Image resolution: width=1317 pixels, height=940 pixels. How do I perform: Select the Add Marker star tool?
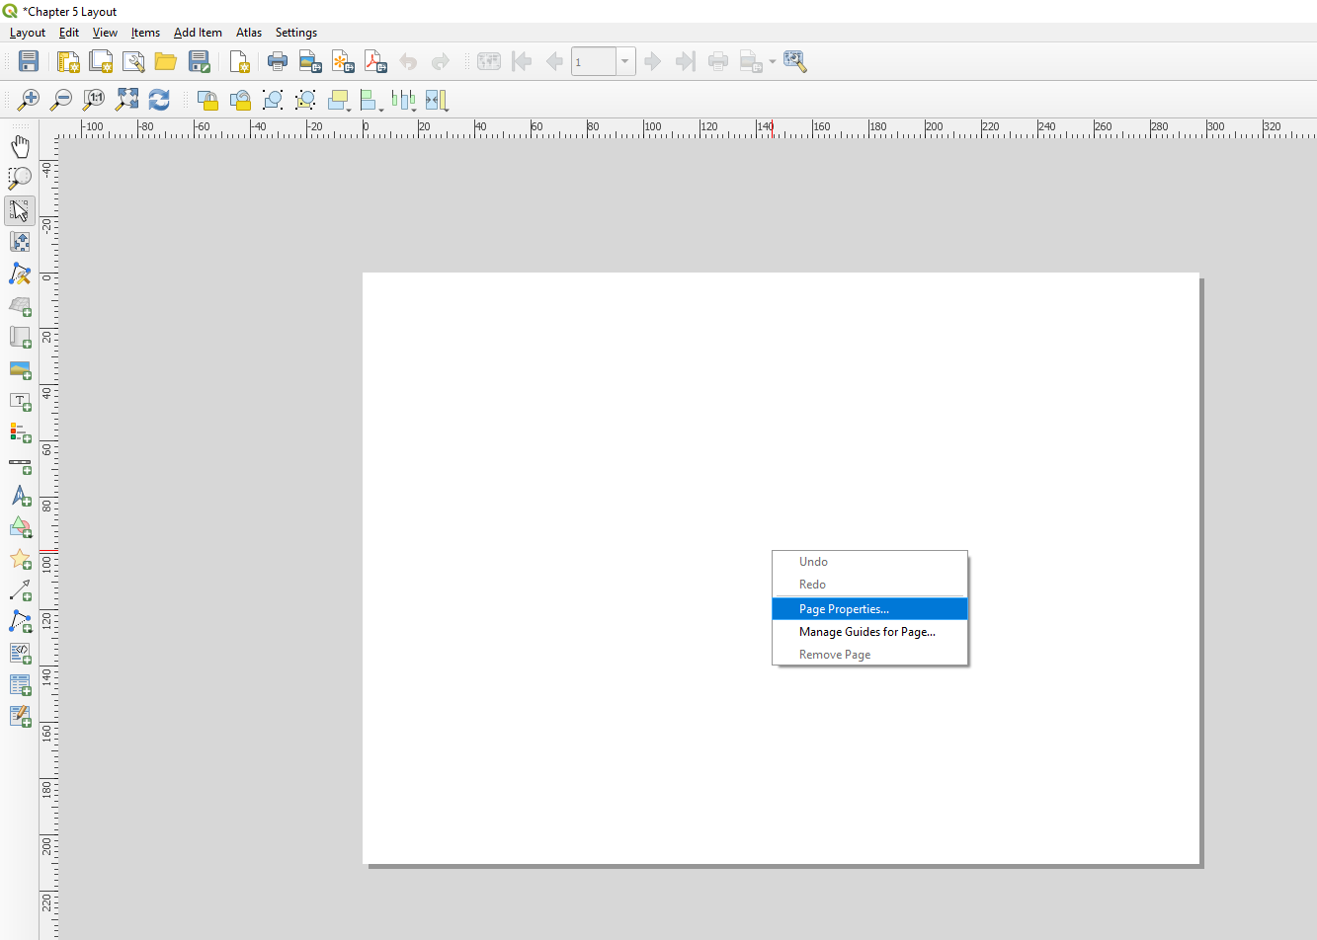[20, 559]
